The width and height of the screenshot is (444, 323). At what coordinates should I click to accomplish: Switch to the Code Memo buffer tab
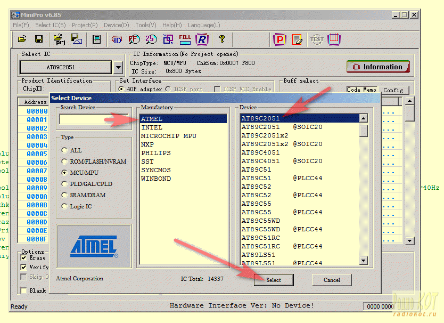pos(362,90)
